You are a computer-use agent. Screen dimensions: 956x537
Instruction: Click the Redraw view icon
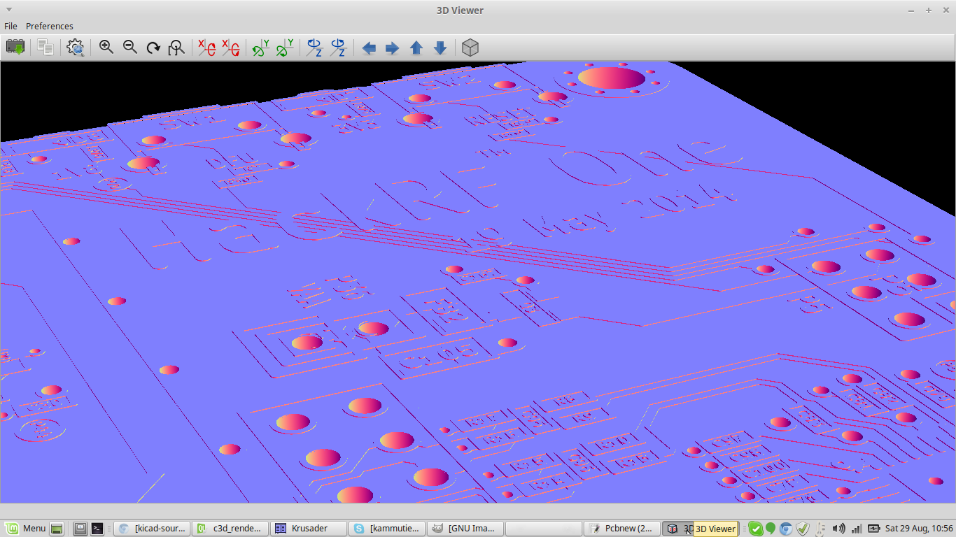pos(153,48)
